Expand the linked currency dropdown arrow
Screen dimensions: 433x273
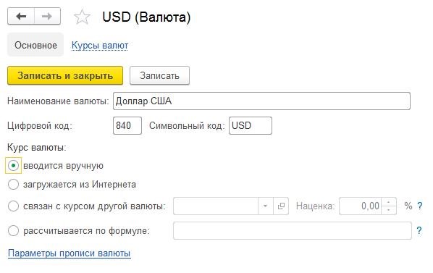266,206
